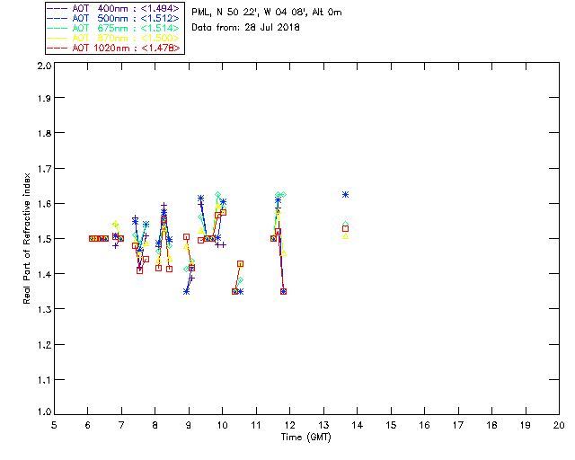Click the 2.0 tick label on y-axis

[44, 66]
